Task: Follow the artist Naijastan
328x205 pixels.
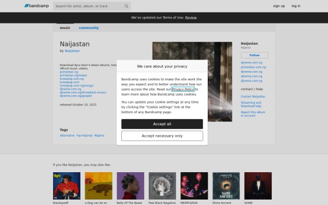Action: coord(254,55)
